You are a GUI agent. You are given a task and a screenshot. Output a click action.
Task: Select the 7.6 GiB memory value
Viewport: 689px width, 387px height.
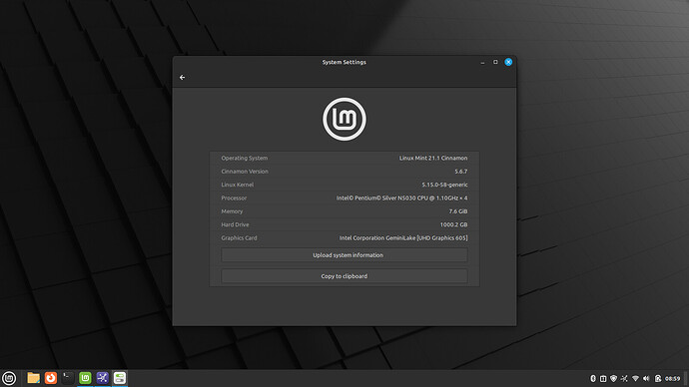click(458, 211)
